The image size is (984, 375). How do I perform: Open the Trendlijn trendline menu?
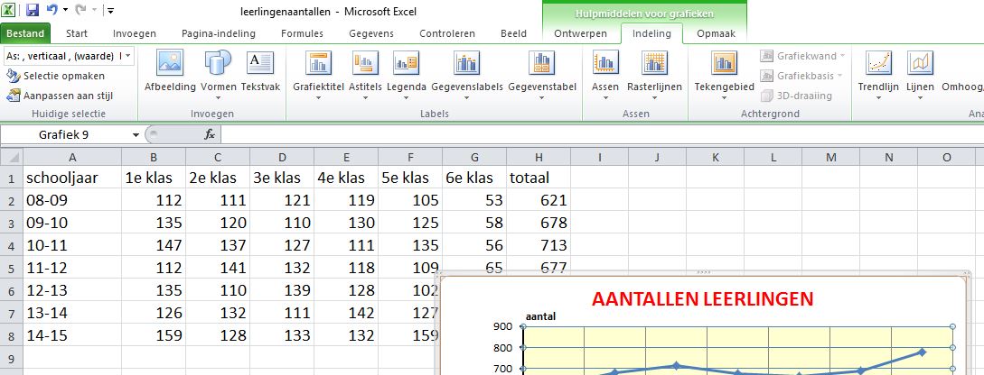tap(878, 73)
